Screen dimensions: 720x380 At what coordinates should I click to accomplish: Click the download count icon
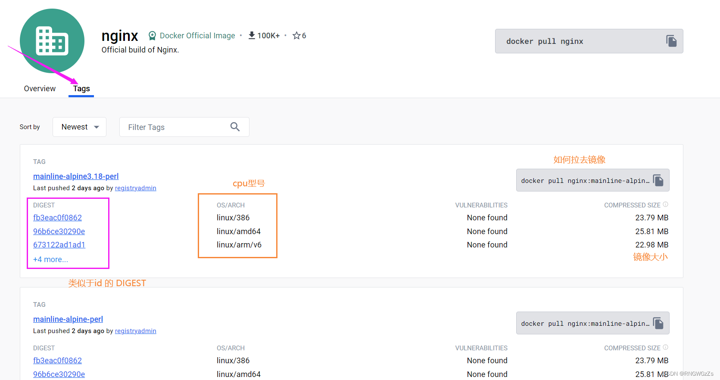point(252,35)
